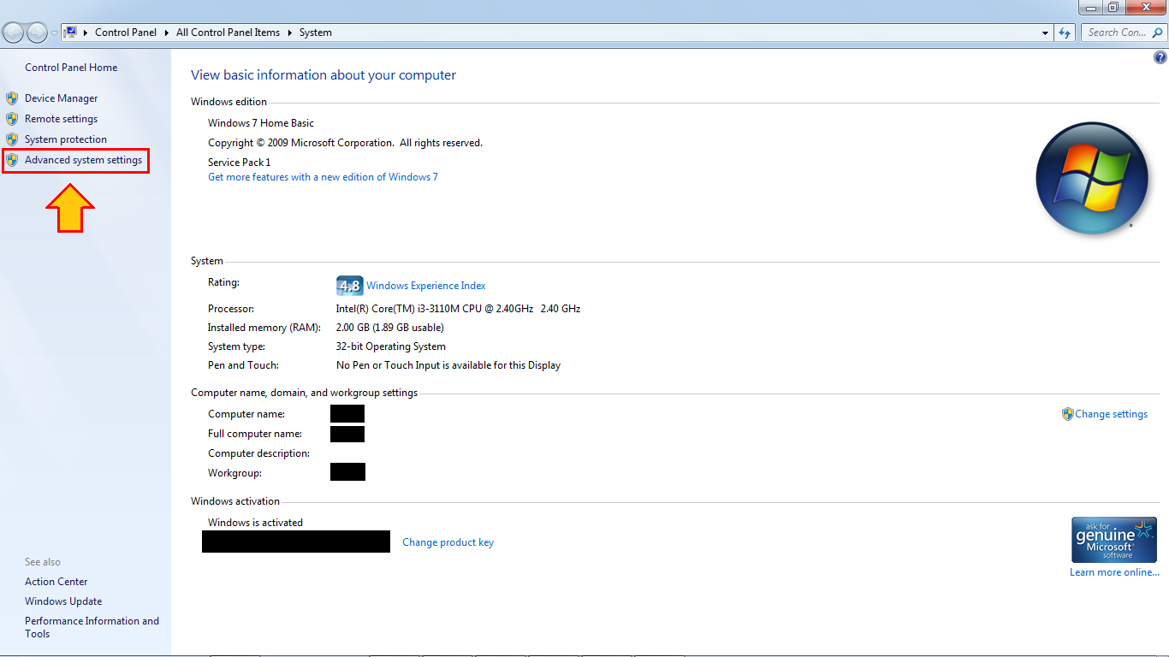Click Get more features with new edition link

coord(323,177)
